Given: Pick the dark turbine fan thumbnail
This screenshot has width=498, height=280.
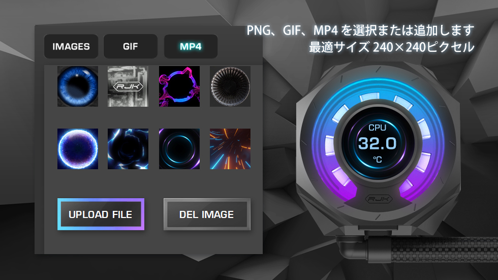Looking at the screenshot, I should click(230, 86).
